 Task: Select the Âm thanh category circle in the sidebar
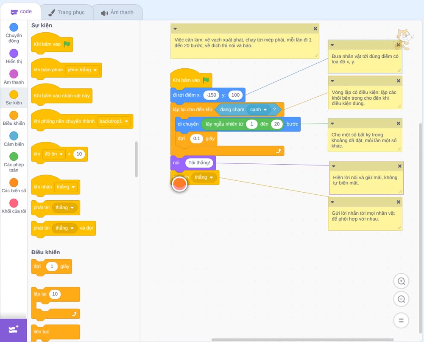coord(14,74)
